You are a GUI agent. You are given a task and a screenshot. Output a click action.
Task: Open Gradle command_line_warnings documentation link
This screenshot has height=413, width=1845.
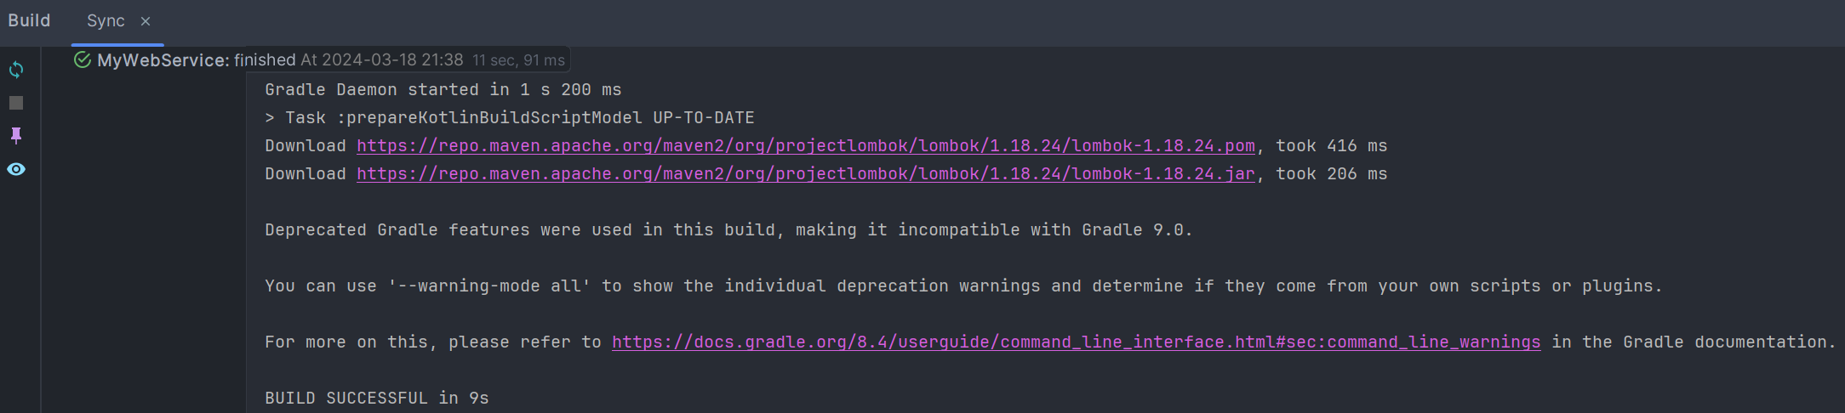[x=1076, y=342]
